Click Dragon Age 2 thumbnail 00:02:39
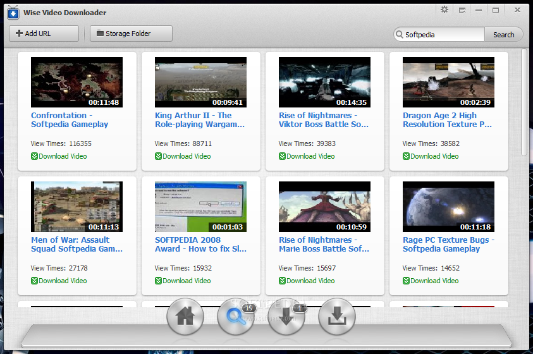 449,82
